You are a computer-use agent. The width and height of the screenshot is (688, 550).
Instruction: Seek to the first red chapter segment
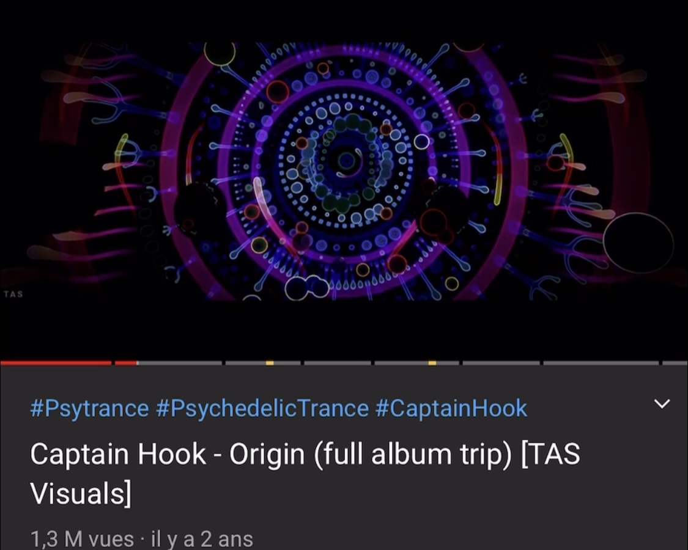pos(56,363)
